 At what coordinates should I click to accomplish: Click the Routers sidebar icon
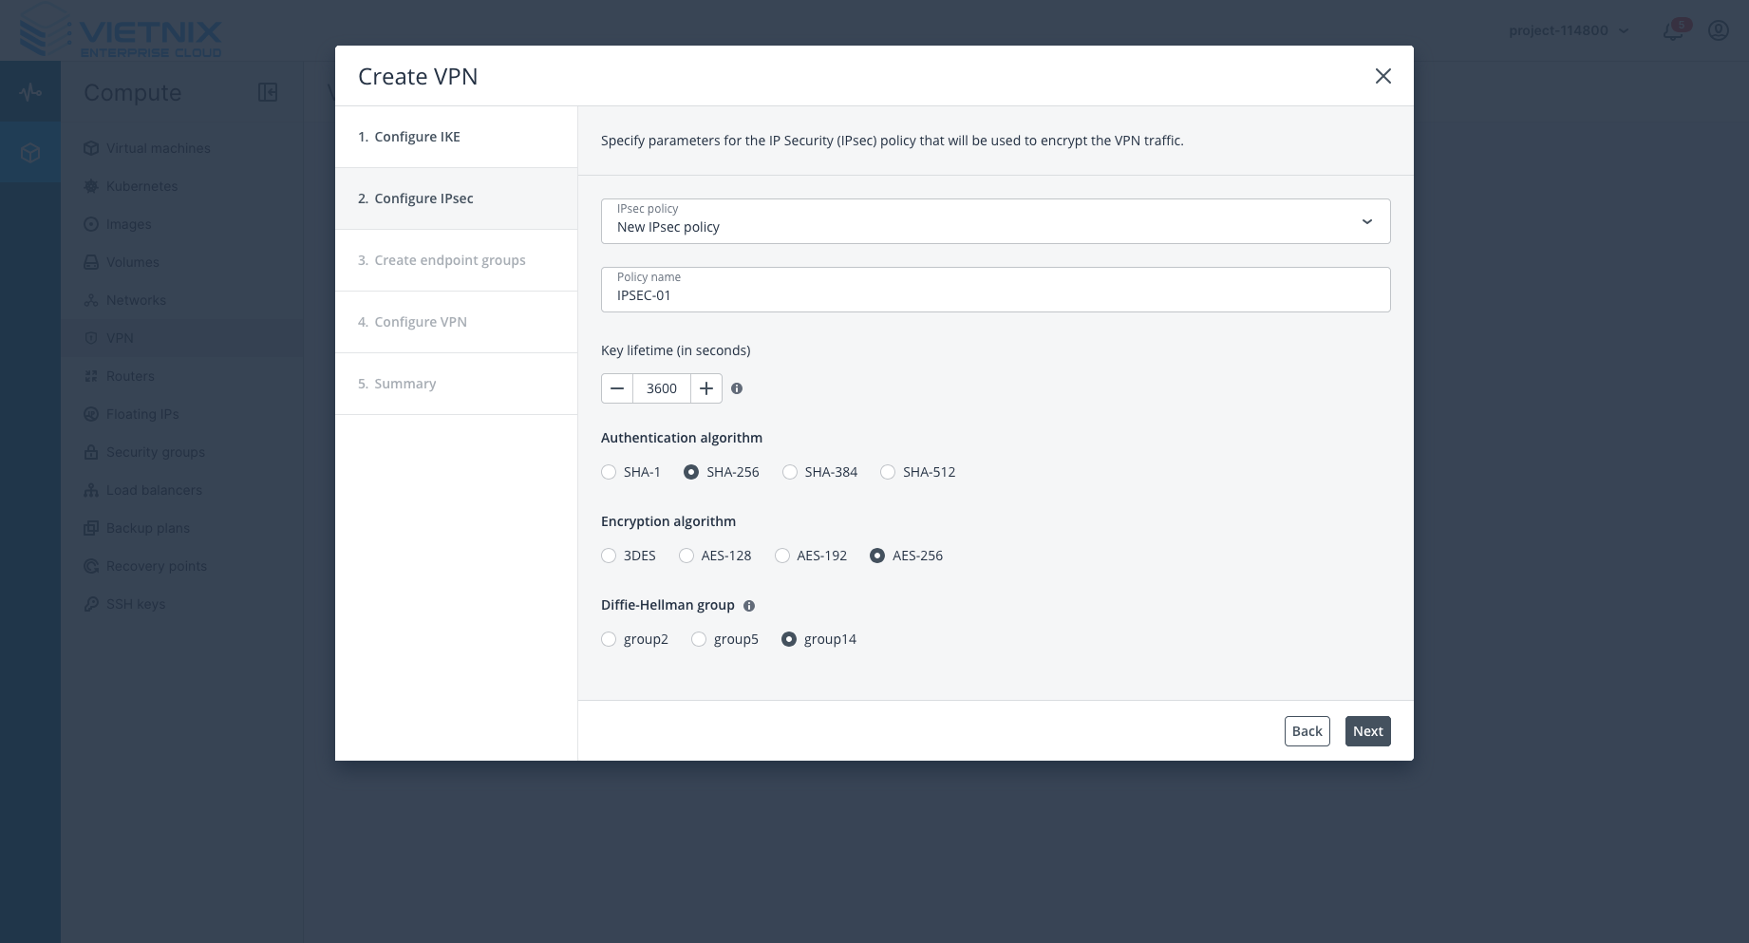click(x=91, y=376)
